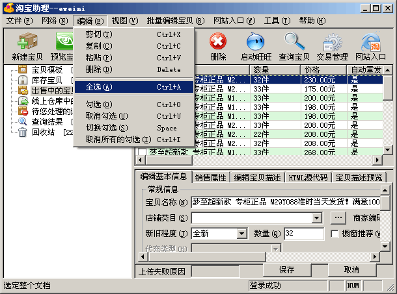Open the disabled 代充类型 dropdown
Screen dimensions: 397x294
click(276, 248)
